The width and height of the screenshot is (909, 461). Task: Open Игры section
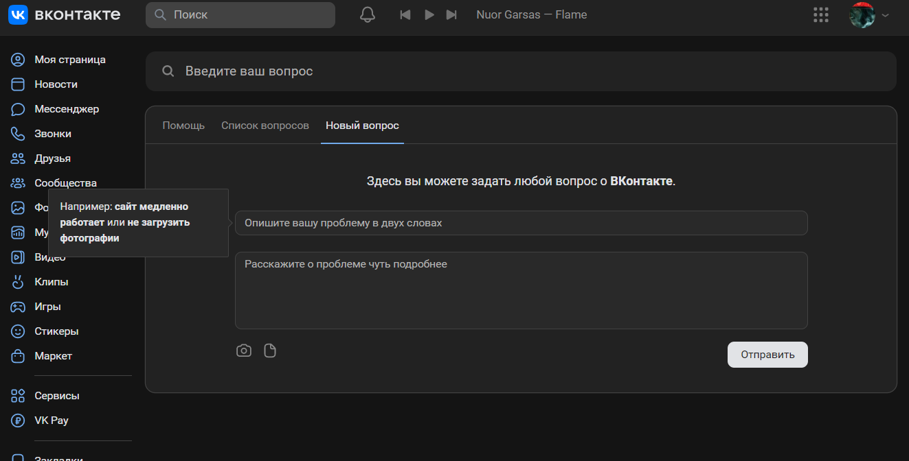(48, 307)
